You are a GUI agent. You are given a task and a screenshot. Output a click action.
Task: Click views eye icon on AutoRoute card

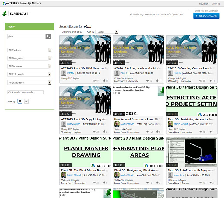coord(201,183)
